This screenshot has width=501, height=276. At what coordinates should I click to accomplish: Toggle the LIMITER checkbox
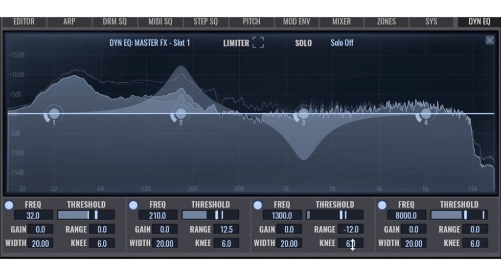(x=258, y=42)
